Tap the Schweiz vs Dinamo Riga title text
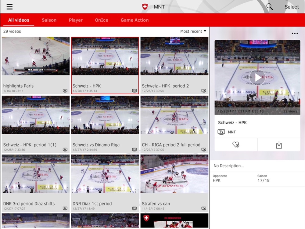The width and height of the screenshot is (305, 229). tap(96, 145)
